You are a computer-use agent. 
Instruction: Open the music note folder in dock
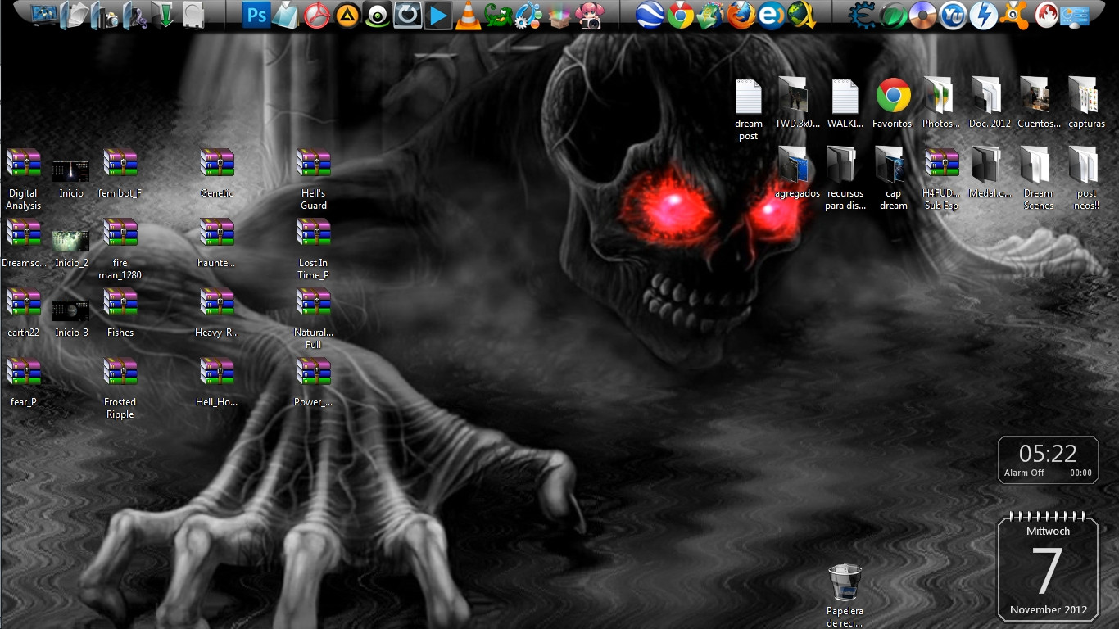point(135,15)
